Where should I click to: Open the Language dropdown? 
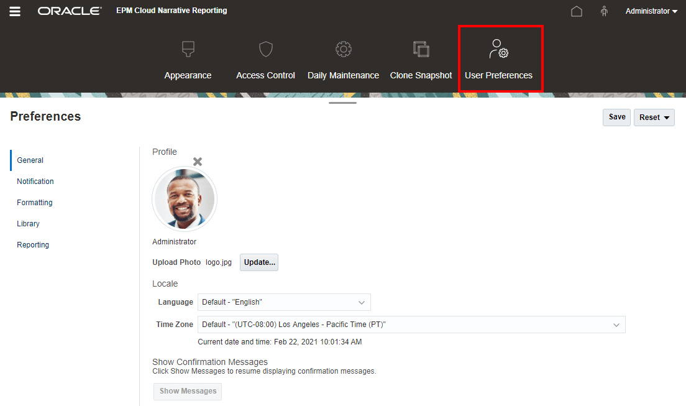click(x=284, y=302)
